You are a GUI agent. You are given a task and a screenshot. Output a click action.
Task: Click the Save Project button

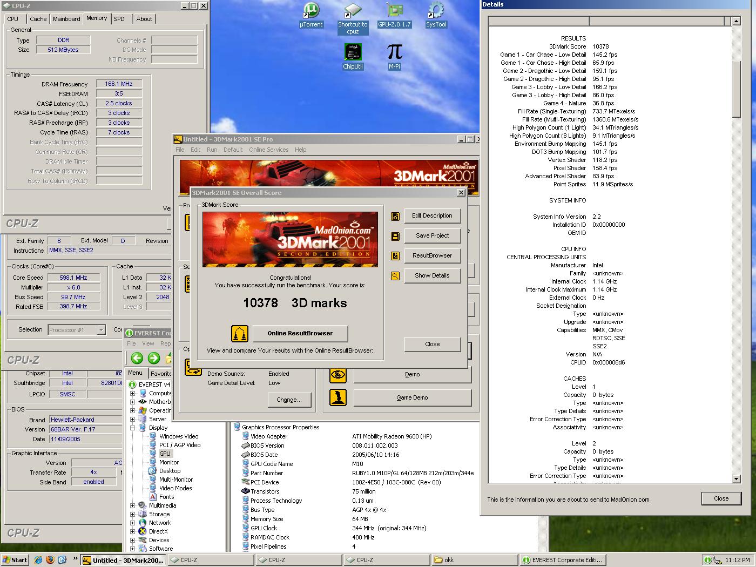[432, 235]
